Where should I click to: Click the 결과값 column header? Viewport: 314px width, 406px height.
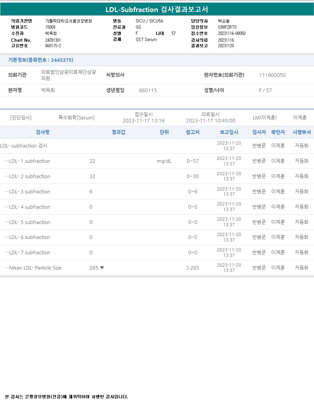118,132
